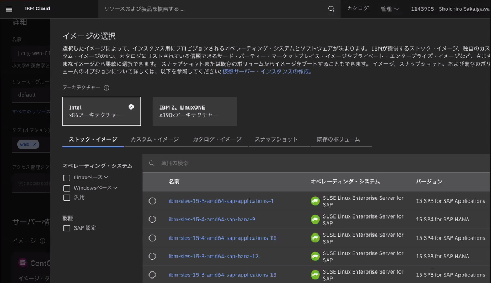Click version cell 15 SP3 for SAP HANA
Image resolution: width=491 pixels, height=283 pixels.
pyautogui.click(x=442, y=256)
